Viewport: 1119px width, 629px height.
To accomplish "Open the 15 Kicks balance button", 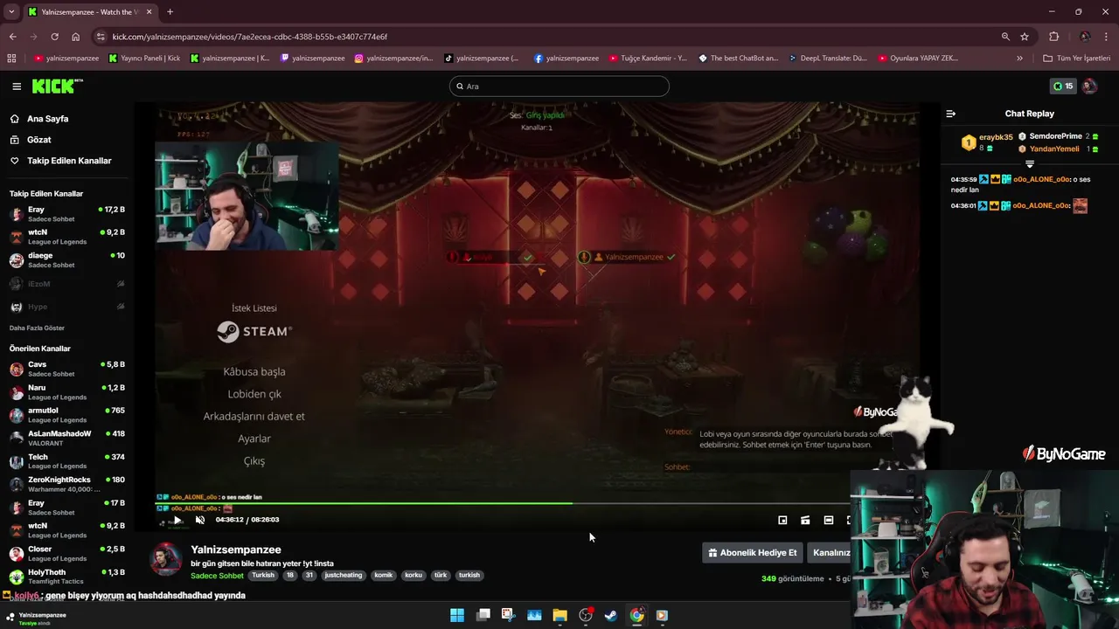I will (x=1063, y=86).
